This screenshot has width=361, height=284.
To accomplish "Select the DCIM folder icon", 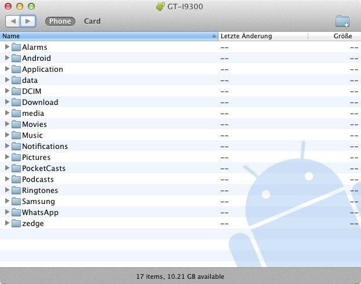I will [16, 91].
